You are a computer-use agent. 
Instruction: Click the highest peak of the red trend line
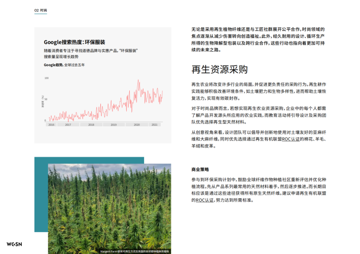point(138,80)
